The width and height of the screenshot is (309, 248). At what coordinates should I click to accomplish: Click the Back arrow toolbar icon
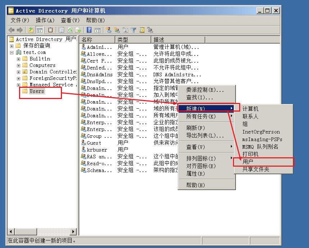pos(12,30)
